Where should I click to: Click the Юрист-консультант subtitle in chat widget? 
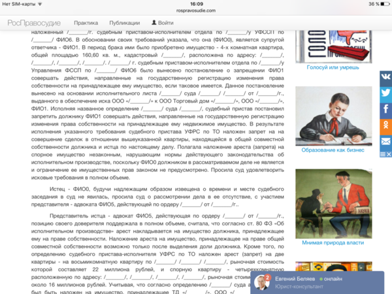point(299,287)
